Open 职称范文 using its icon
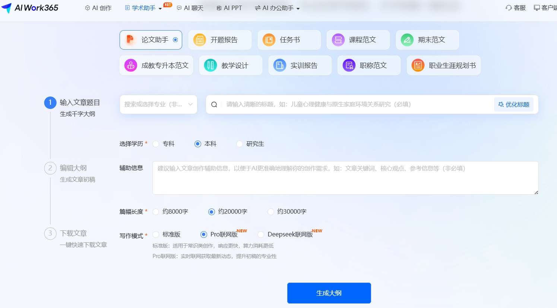The width and height of the screenshot is (557, 308). tap(349, 65)
